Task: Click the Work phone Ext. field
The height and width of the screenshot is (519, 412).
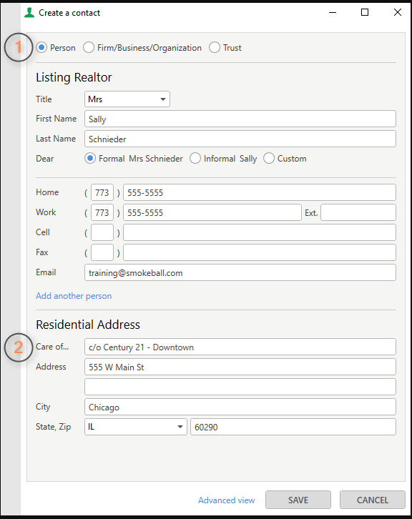Action: [x=358, y=212]
